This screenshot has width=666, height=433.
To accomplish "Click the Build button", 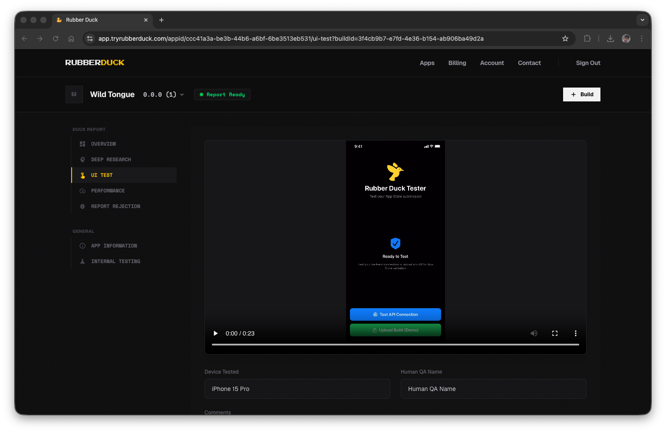I will [581, 94].
